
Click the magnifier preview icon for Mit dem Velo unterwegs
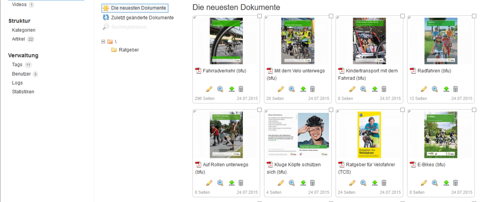click(292, 89)
